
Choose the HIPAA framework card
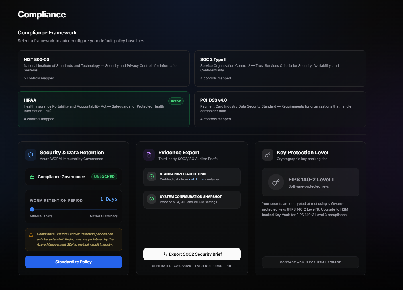pos(104,109)
